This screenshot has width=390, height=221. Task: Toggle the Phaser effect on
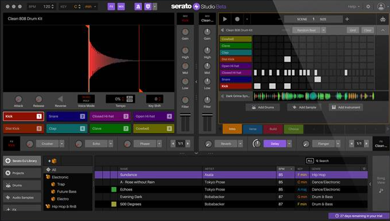pos(145,144)
